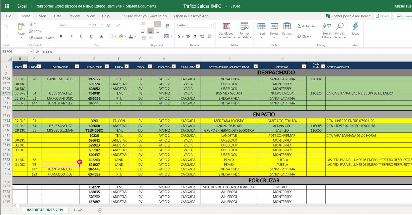
Task: Open the OPERADOR column filter arrow
Action: click(x=77, y=66)
